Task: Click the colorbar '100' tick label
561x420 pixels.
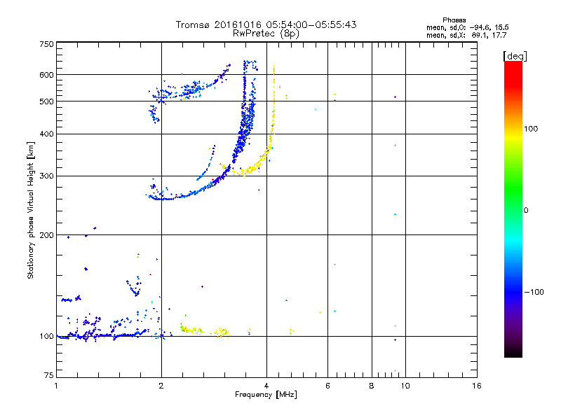Action: click(531, 129)
